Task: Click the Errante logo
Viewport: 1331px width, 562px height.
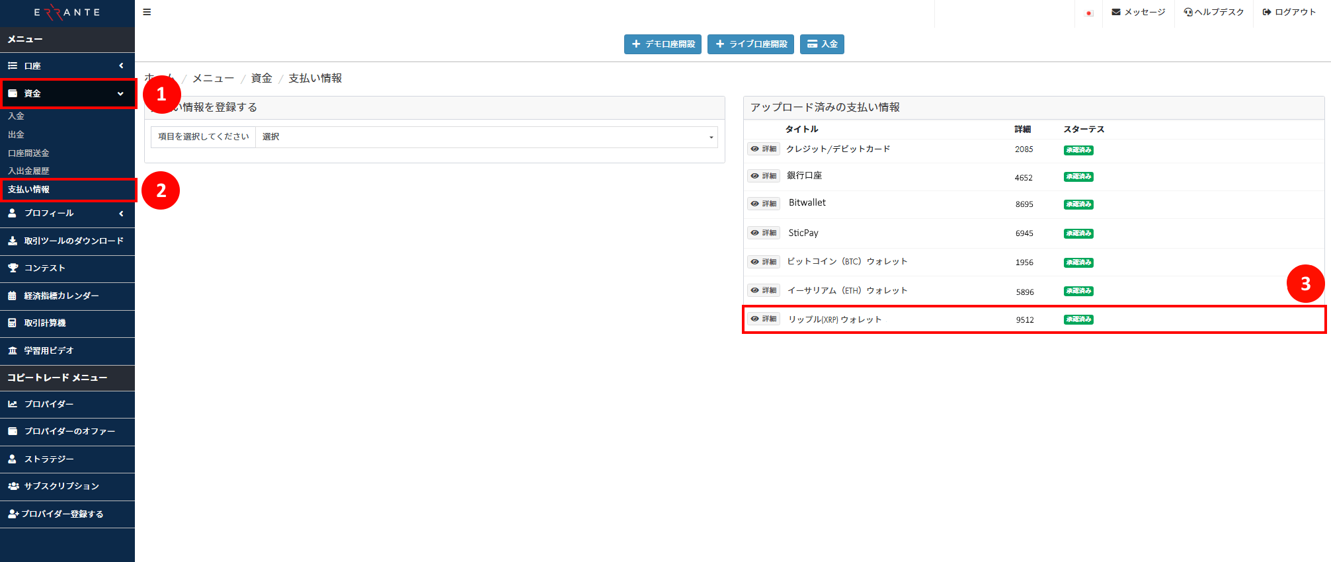Action: click(x=67, y=13)
